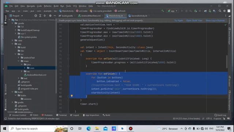
Task: Open the editor tabs three-dot menu
Action: pyautogui.click(x=226, y=16)
